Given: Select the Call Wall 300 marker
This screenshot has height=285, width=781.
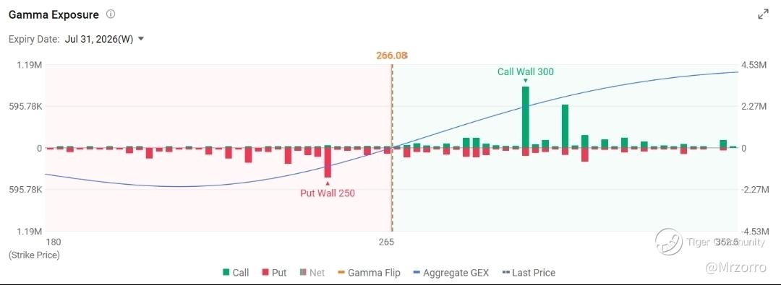Looking at the screenshot, I should [526, 71].
